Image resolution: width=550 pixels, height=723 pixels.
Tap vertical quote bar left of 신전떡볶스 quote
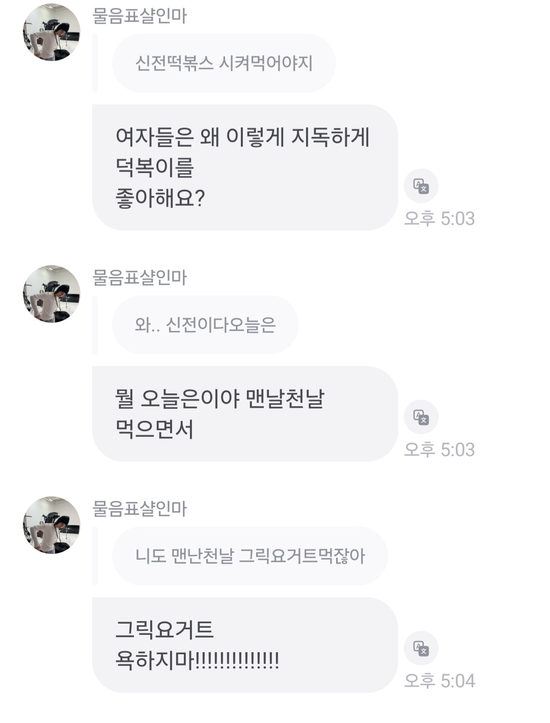[95, 63]
